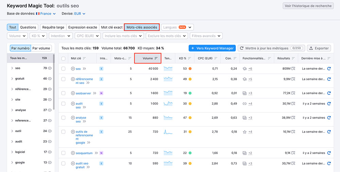Image resolution: width=340 pixels, height=172 pixels.
Task: Sort by Mot clé column icon
Action: click(x=84, y=58)
